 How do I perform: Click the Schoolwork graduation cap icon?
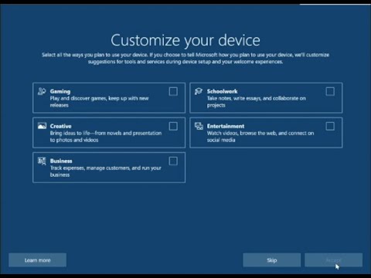coord(199,91)
